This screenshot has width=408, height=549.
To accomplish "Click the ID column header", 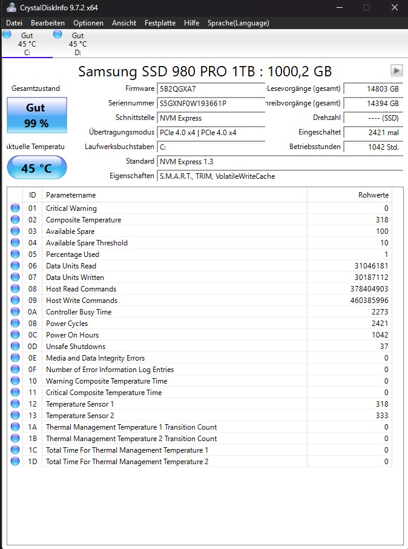I will (x=32, y=195).
